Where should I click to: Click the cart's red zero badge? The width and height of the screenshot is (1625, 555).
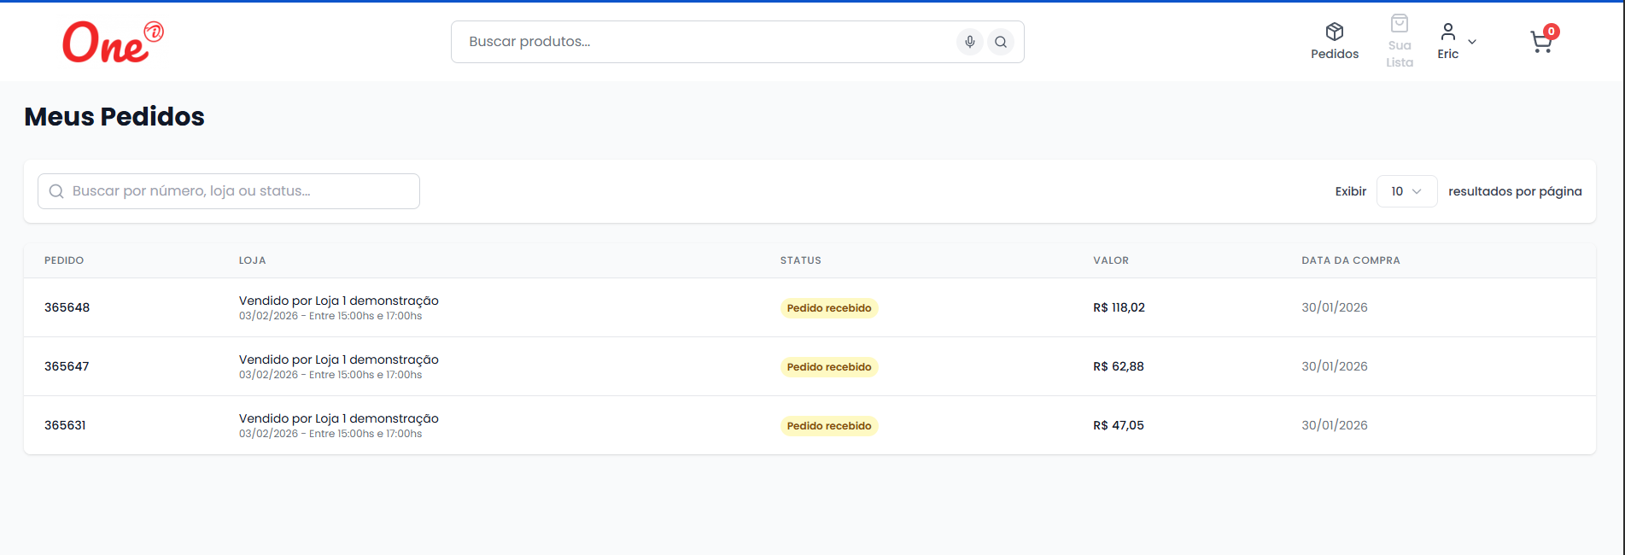pyautogui.click(x=1551, y=32)
